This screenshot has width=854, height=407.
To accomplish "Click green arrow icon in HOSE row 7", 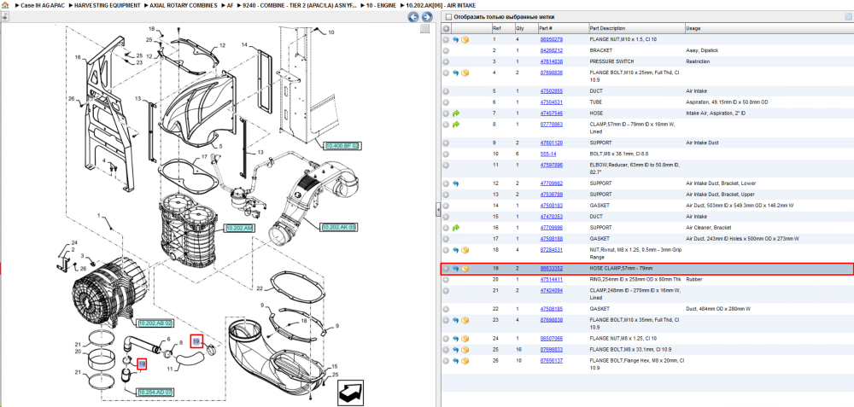I will [456, 113].
